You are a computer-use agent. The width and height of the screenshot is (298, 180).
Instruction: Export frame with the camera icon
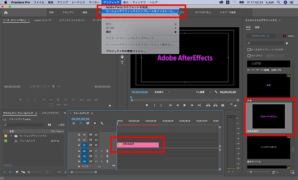pos(223,105)
